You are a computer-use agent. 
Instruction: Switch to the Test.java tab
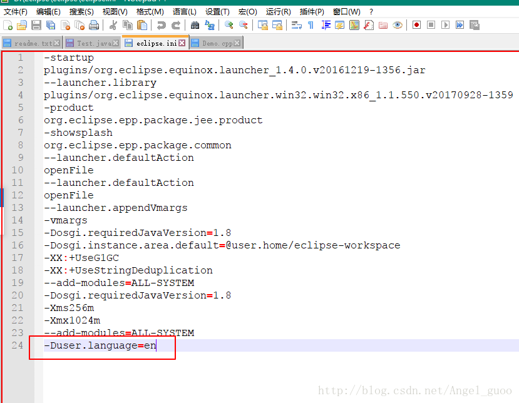[x=92, y=43]
